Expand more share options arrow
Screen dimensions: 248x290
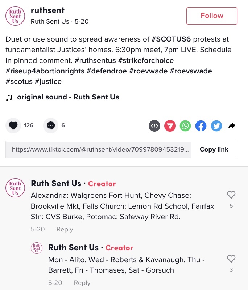pos(232,126)
